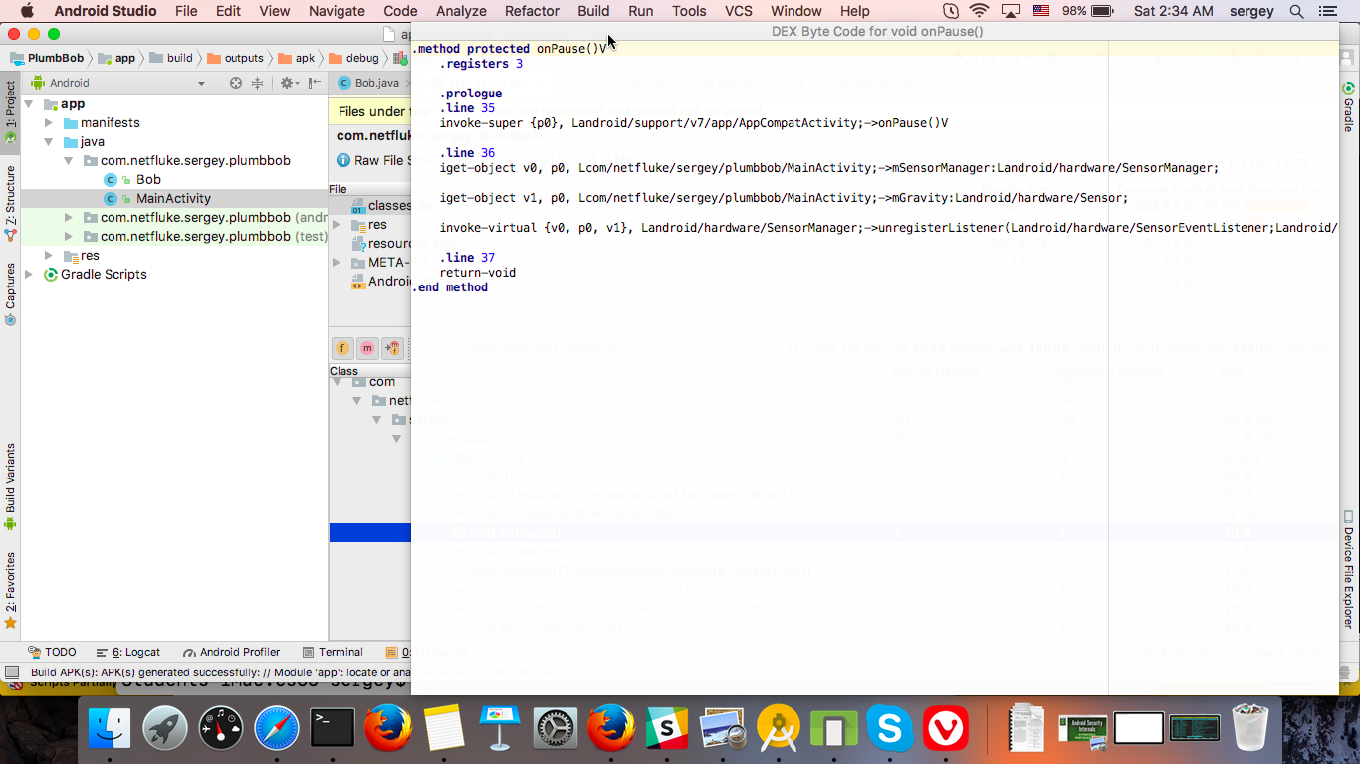Click the scroll-from-source target icon
This screenshot has width=1360, height=764.
tap(236, 83)
